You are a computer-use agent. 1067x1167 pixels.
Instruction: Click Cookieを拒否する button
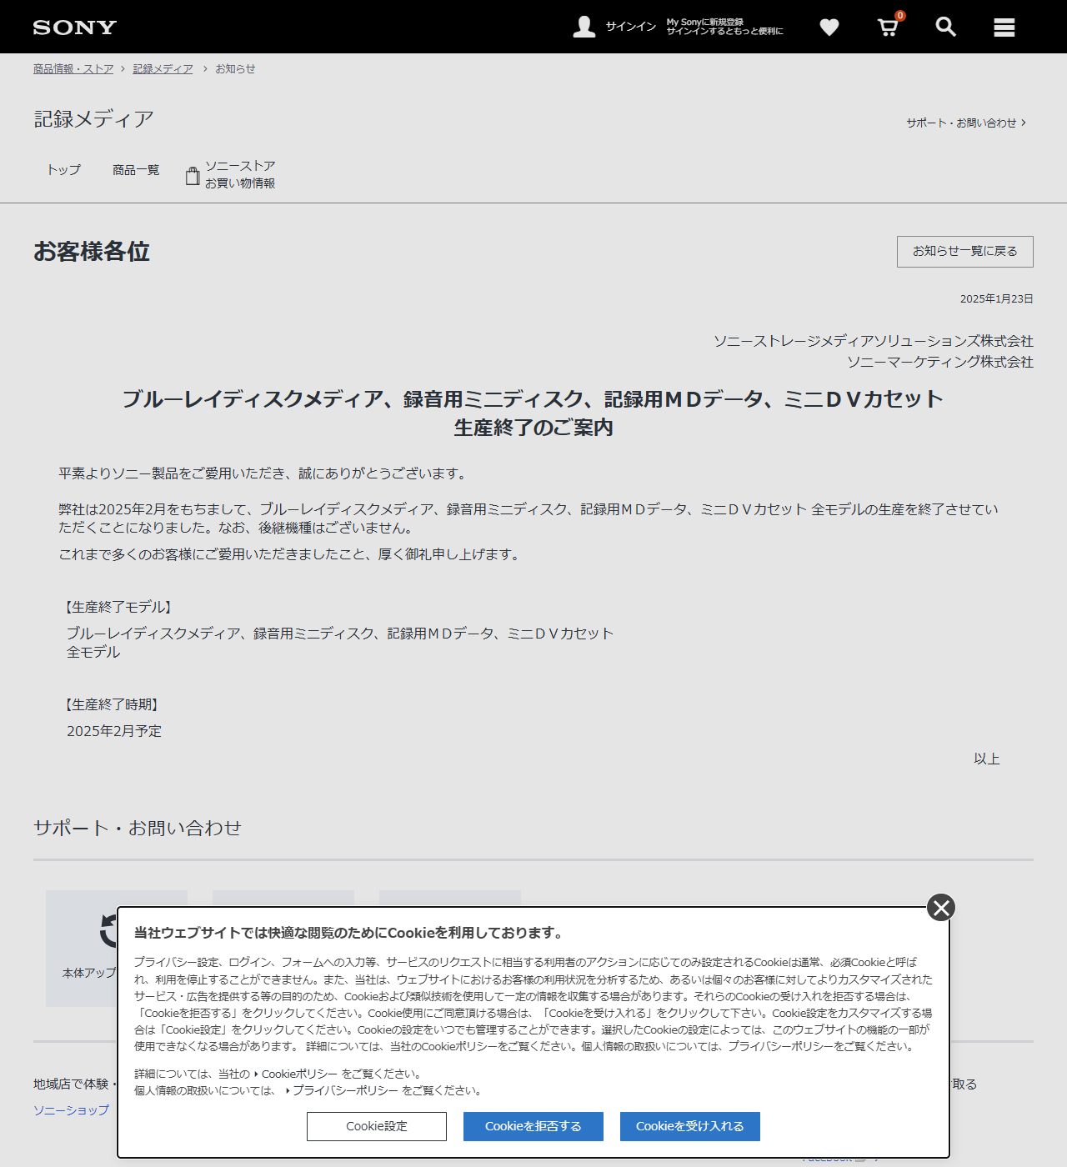pos(533,1126)
